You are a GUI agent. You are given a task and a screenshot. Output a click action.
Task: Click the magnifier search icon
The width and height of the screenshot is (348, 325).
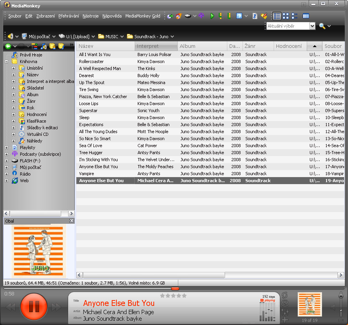point(322,26)
